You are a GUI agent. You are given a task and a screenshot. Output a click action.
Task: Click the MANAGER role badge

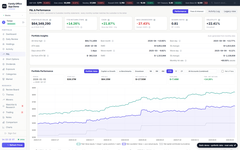click(x=11, y=24)
